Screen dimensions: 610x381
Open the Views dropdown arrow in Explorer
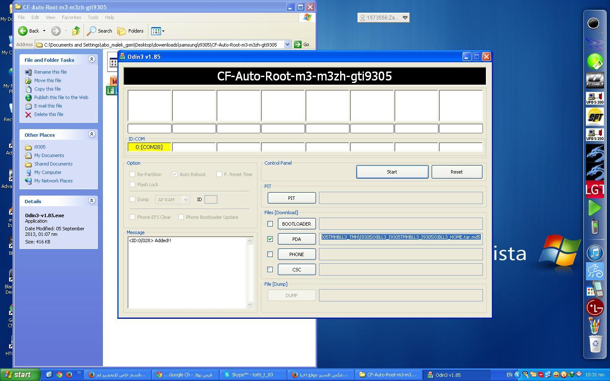[x=163, y=31]
